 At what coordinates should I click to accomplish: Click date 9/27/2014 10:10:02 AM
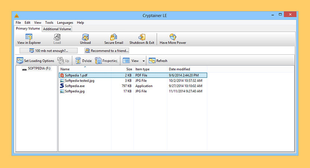[x=186, y=86]
